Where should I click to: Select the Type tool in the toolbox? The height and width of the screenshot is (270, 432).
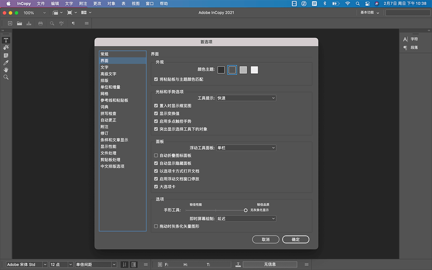tap(6, 40)
